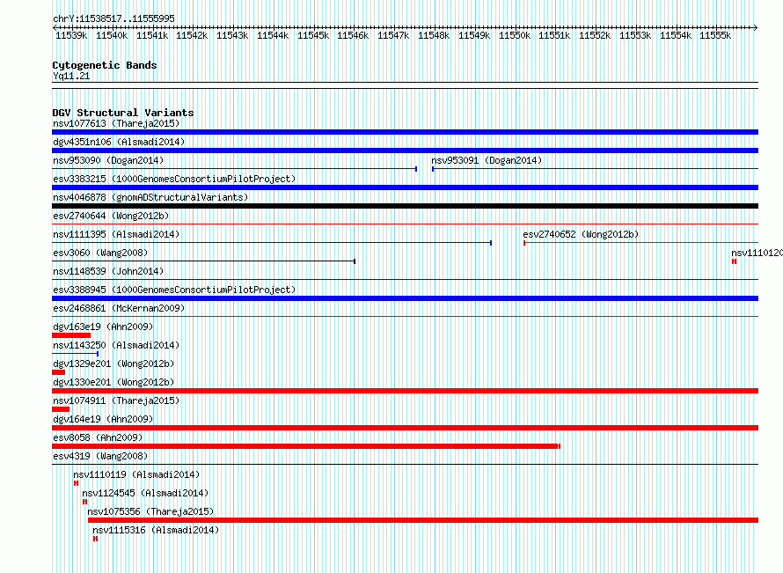
Task: Select the 11547k ruler tick label
Action: [x=393, y=35]
